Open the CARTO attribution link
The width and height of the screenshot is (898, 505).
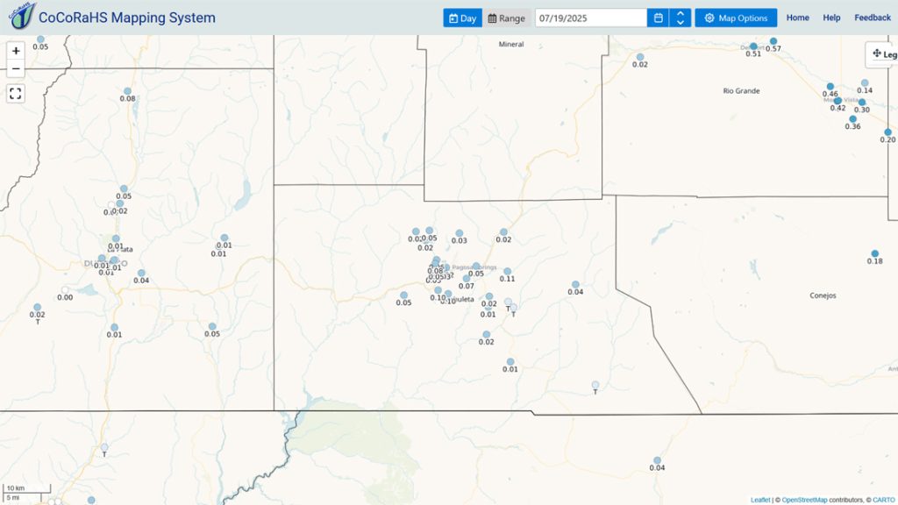tap(884, 500)
